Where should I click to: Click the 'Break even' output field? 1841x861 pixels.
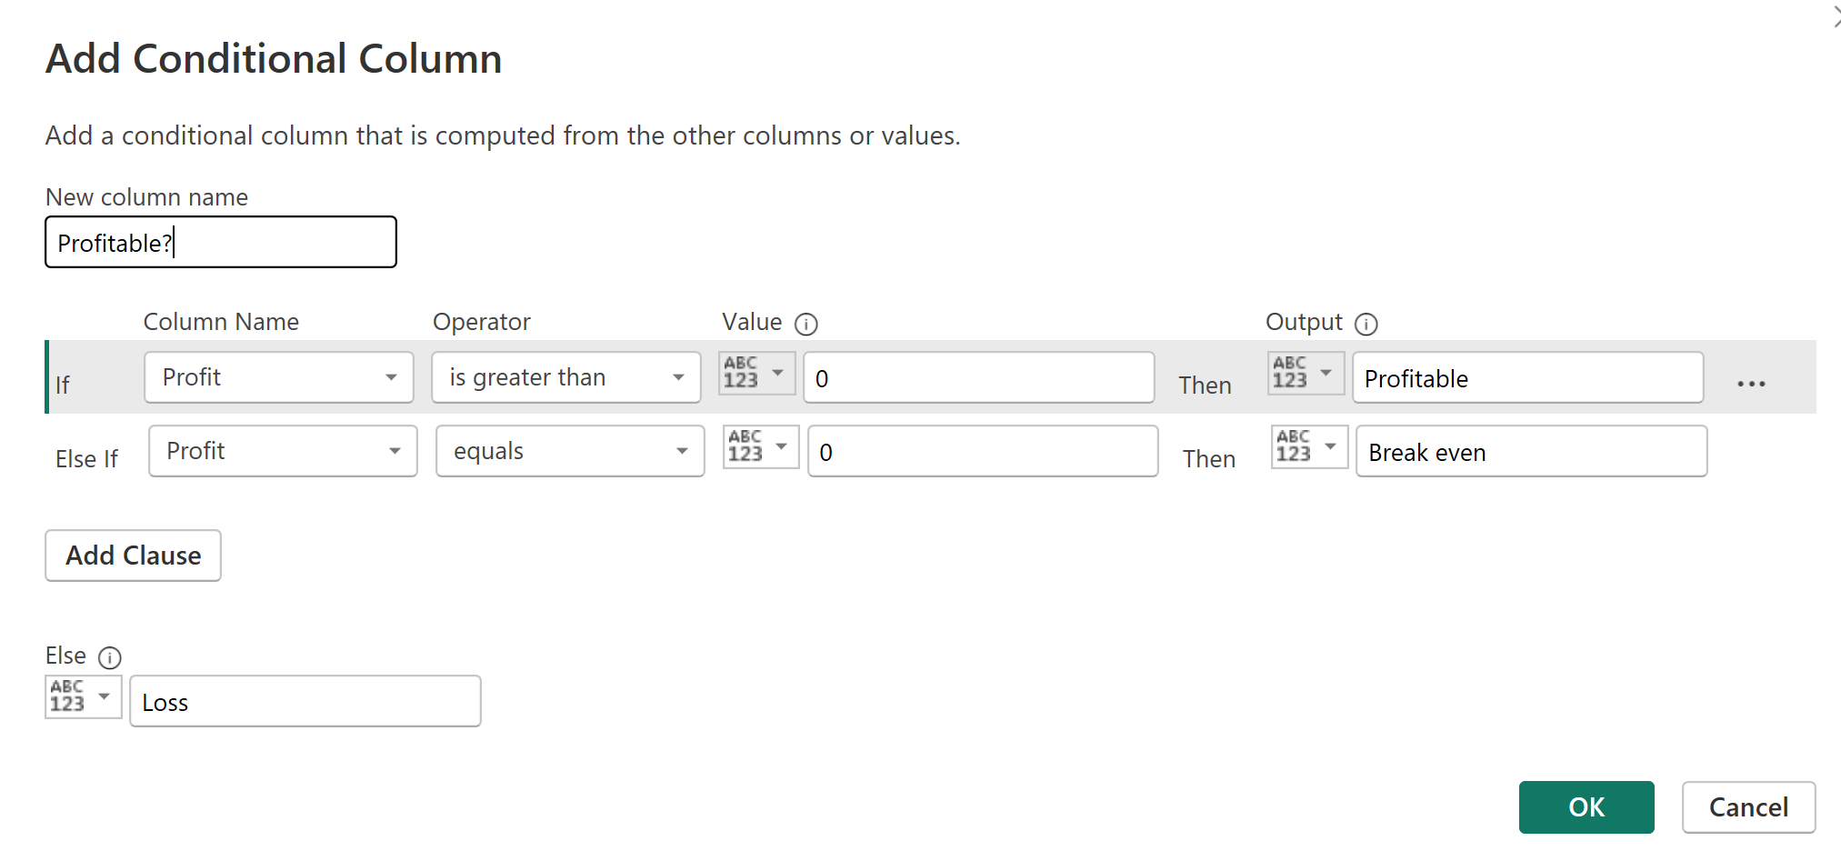tap(1531, 452)
